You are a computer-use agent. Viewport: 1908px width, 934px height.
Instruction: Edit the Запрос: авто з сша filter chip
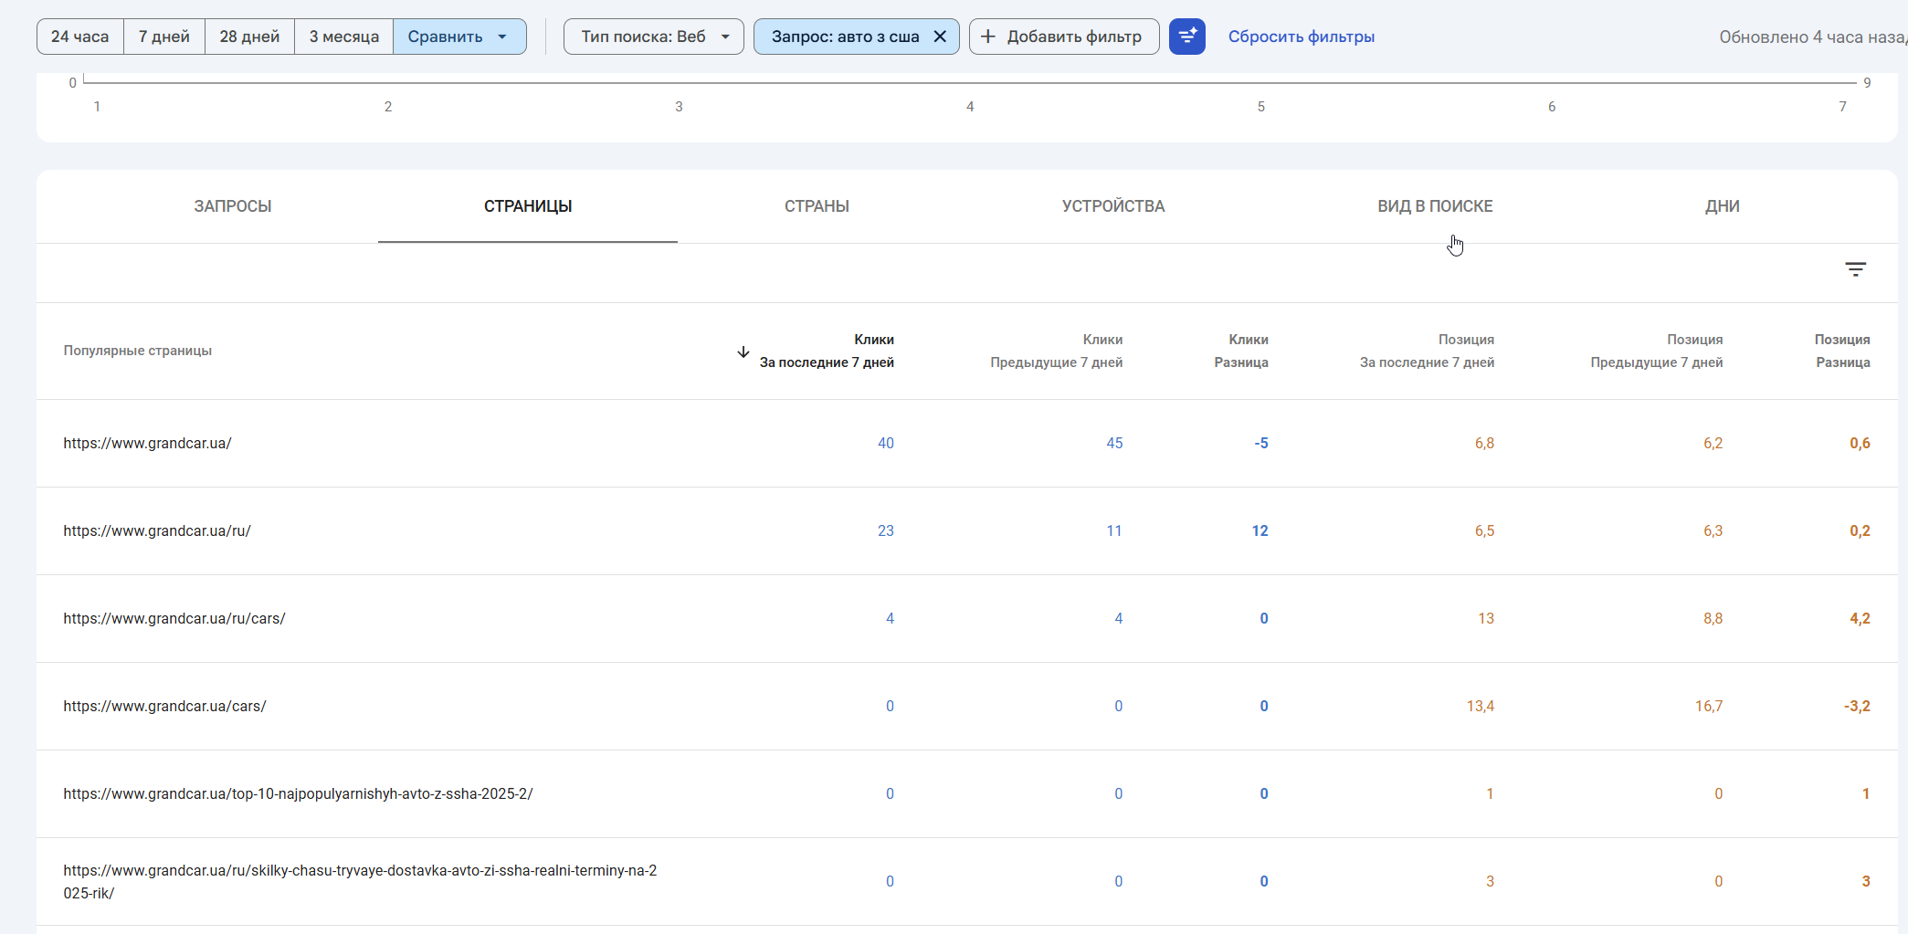tap(844, 37)
